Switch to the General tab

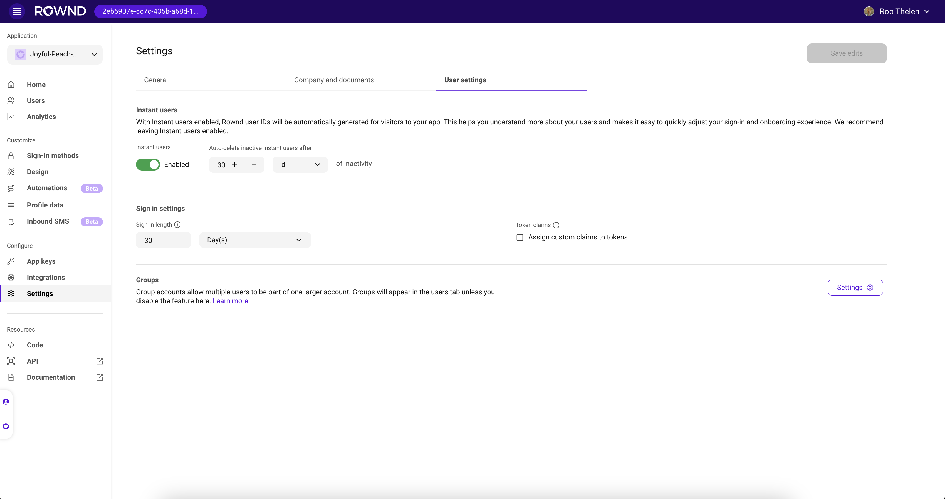(155, 80)
